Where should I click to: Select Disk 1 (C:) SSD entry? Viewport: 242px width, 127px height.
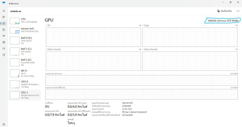pos(25,51)
